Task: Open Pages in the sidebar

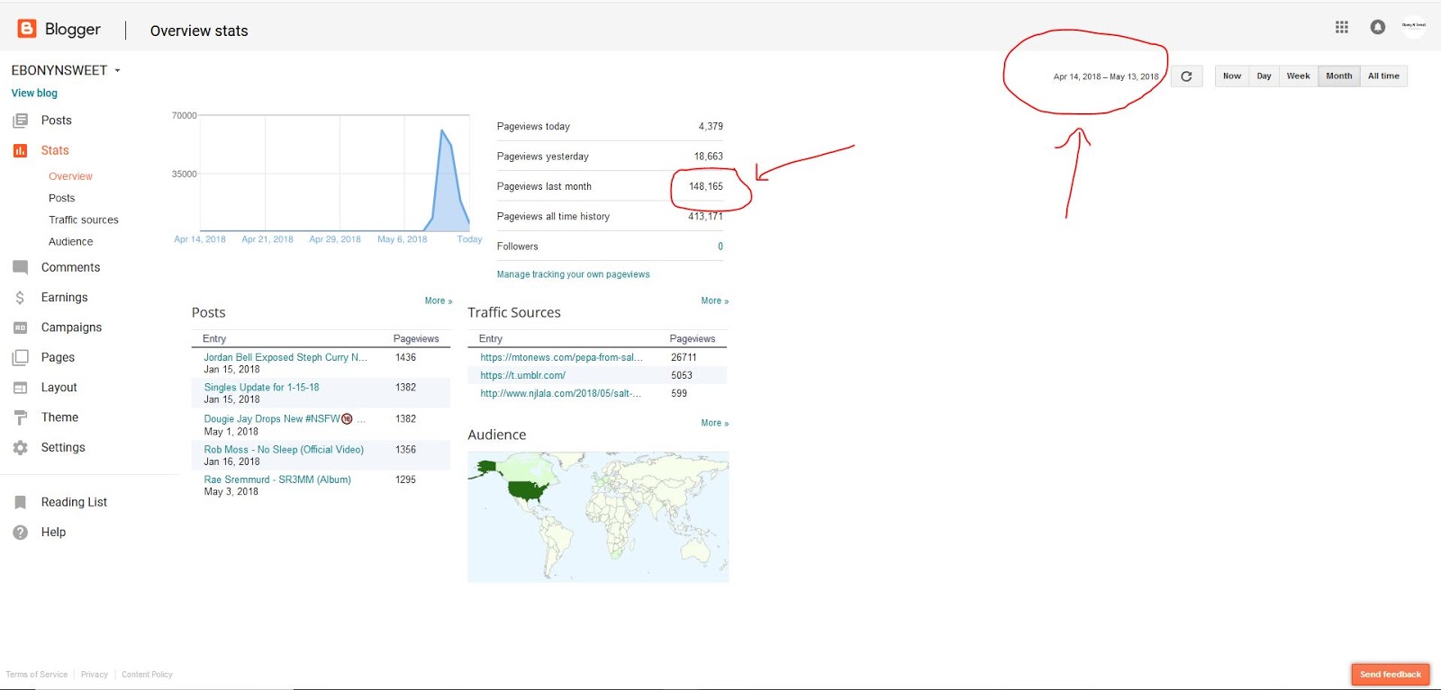Action: [x=58, y=357]
